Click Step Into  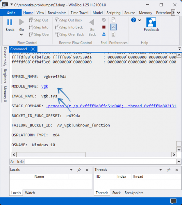38,27
